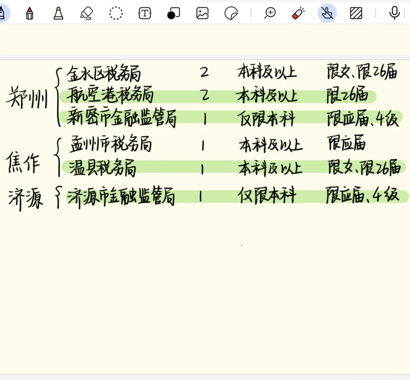Activate the magnifier zoom tool

270,13
